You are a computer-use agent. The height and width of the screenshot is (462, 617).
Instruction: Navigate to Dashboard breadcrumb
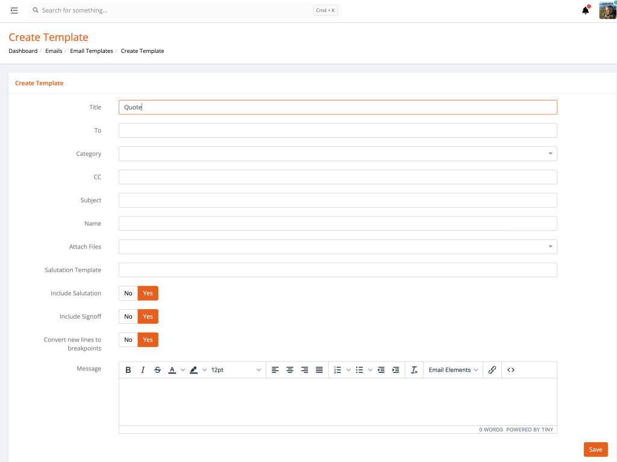click(23, 51)
